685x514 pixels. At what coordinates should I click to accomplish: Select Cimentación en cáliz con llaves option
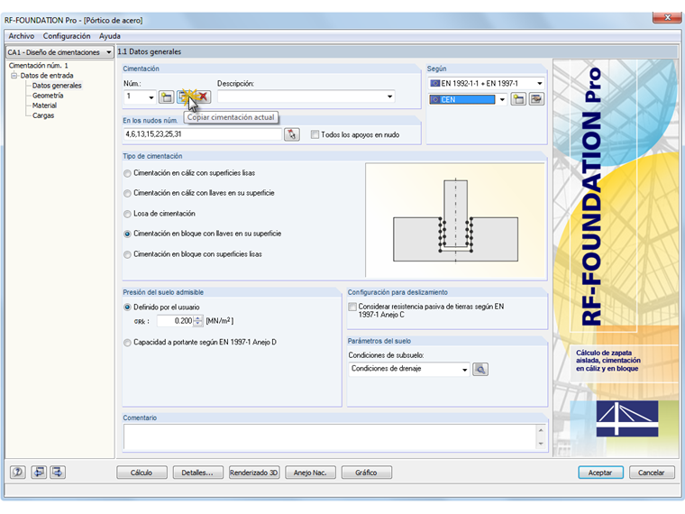click(127, 193)
